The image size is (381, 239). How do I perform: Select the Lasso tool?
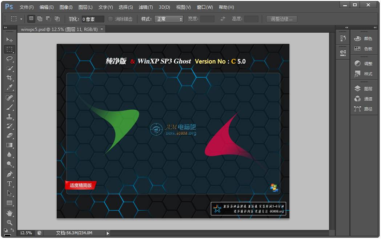(9, 59)
